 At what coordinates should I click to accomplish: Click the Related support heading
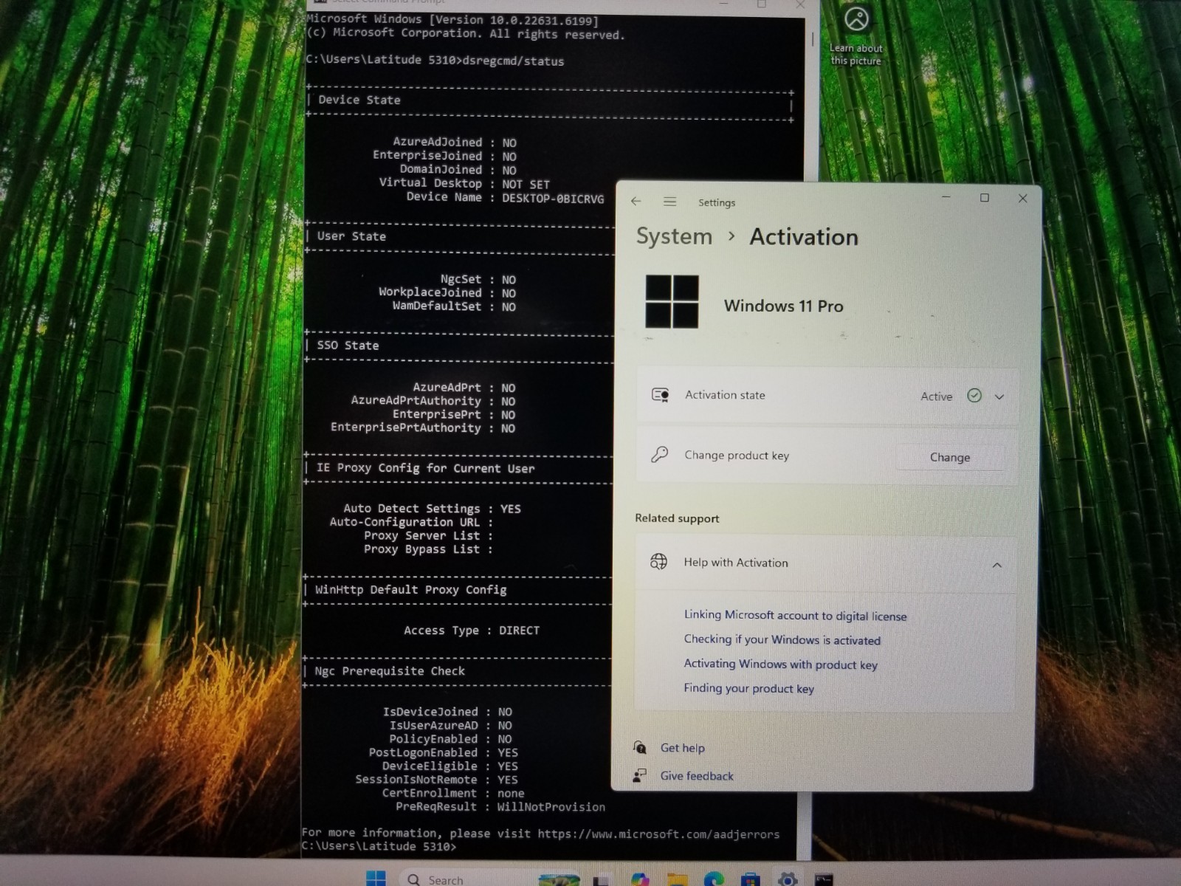point(677,518)
